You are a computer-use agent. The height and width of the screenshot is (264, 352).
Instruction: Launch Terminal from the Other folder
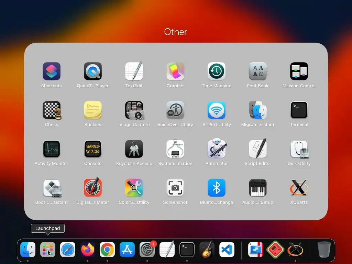[x=299, y=110]
